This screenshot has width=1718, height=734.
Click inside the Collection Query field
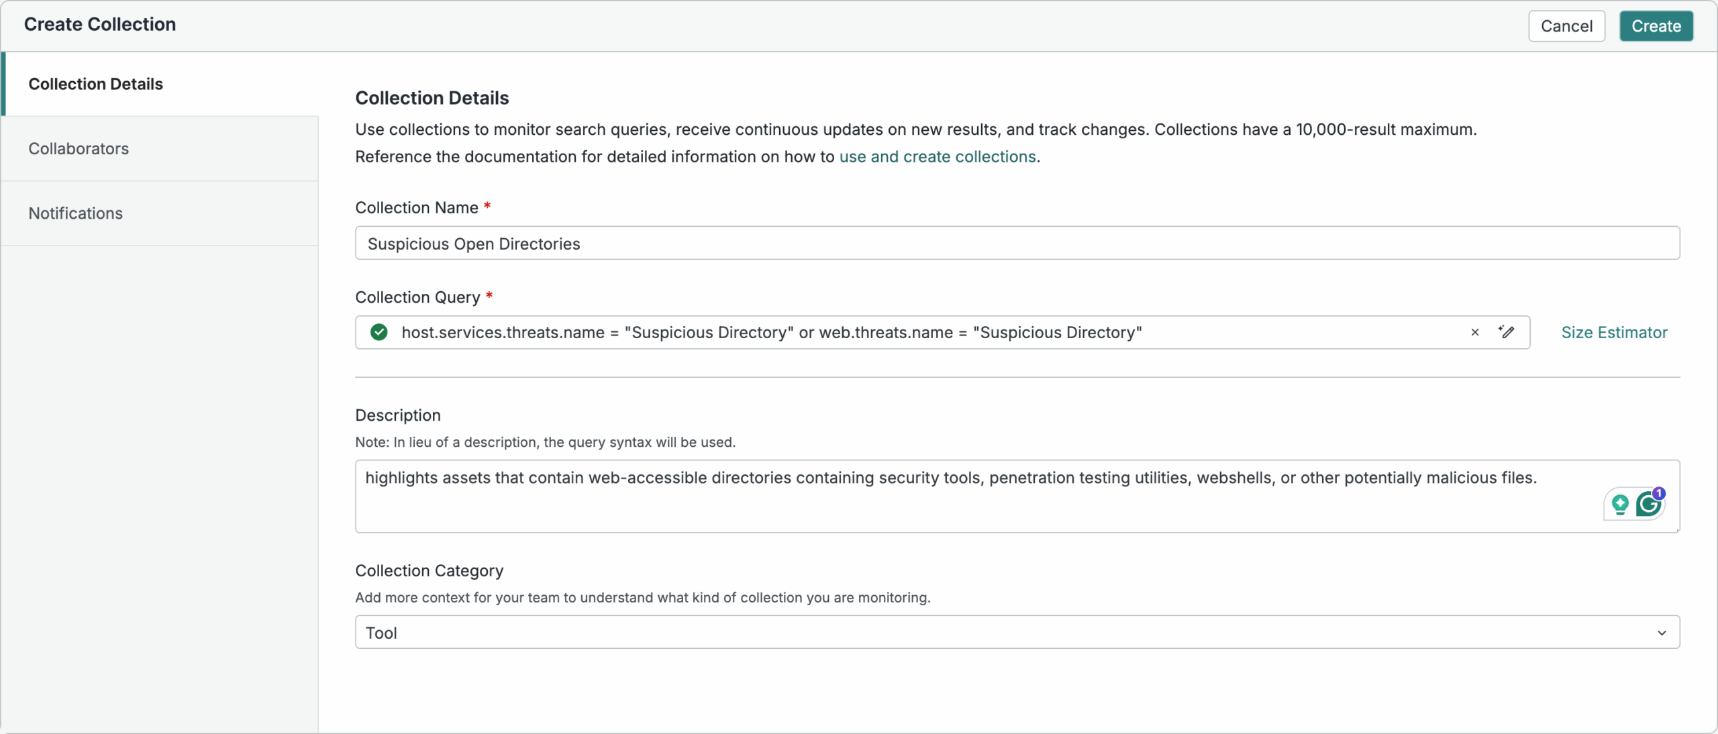(x=940, y=332)
